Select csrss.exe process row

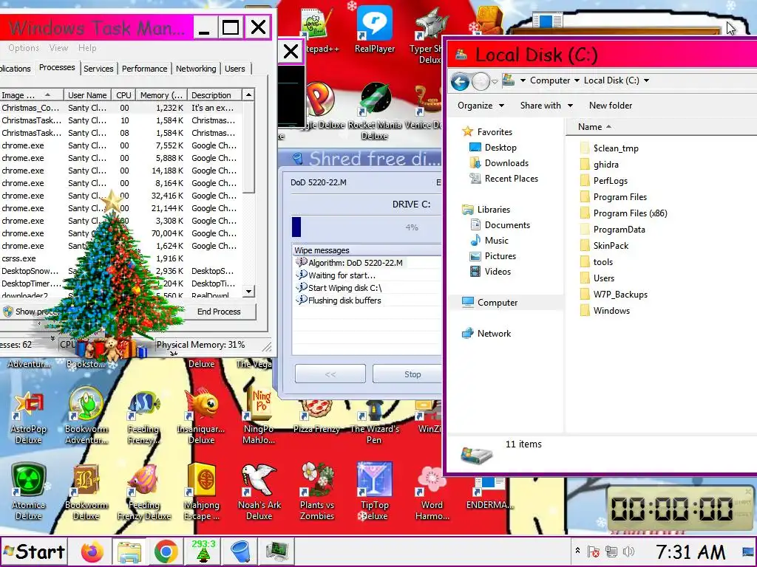(120, 258)
